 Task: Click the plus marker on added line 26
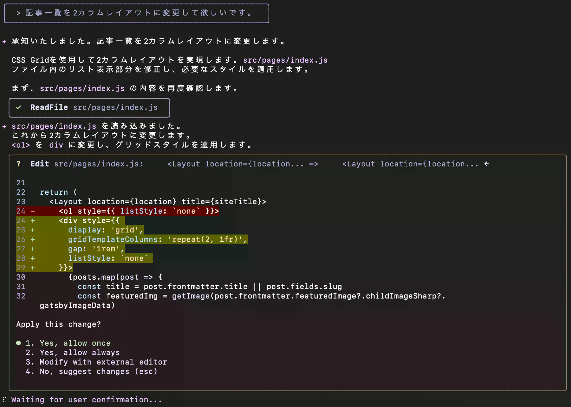coord(33,239)
